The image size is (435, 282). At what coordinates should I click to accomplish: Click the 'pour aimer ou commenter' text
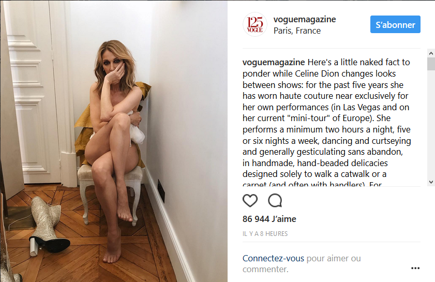tap(302, 264)
